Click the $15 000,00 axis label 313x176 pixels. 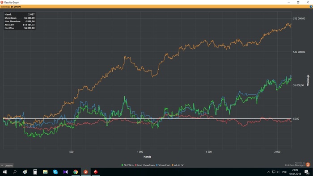[299, 18]
